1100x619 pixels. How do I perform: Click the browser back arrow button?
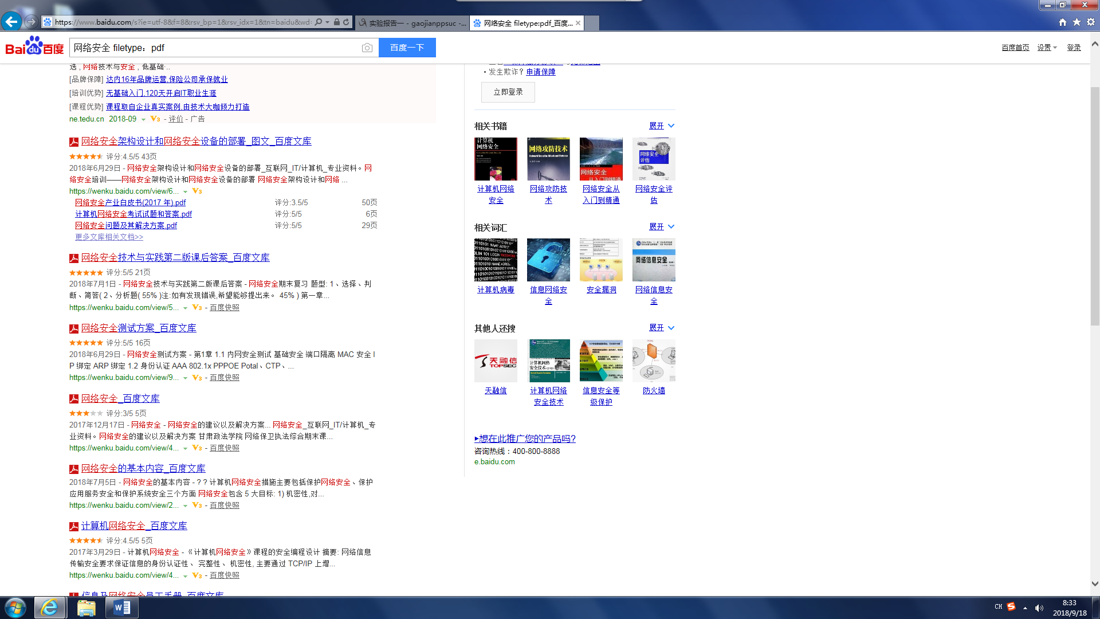click(11, 22)
